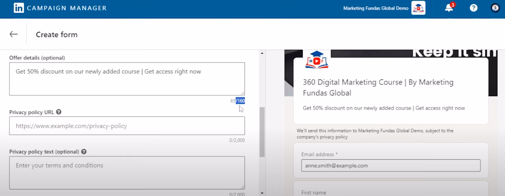Open the help question mark icon in header
This screenshot has width=505, height=196.
pos(473,8)
